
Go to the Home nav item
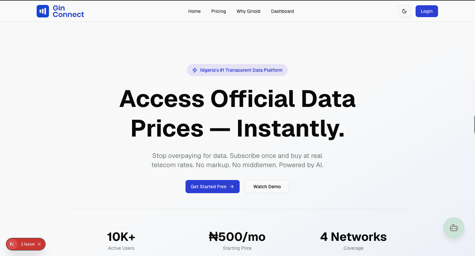[x=194, y=11]
